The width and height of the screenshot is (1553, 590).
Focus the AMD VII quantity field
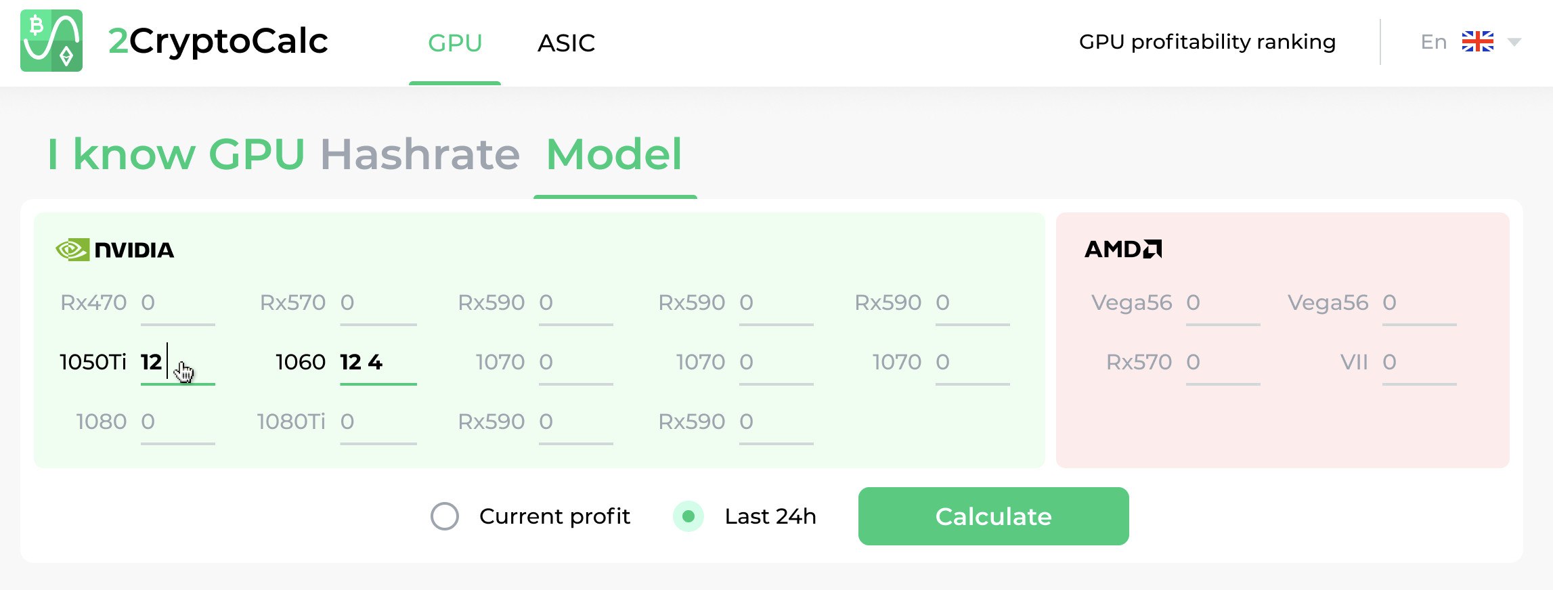(1419, 363)
